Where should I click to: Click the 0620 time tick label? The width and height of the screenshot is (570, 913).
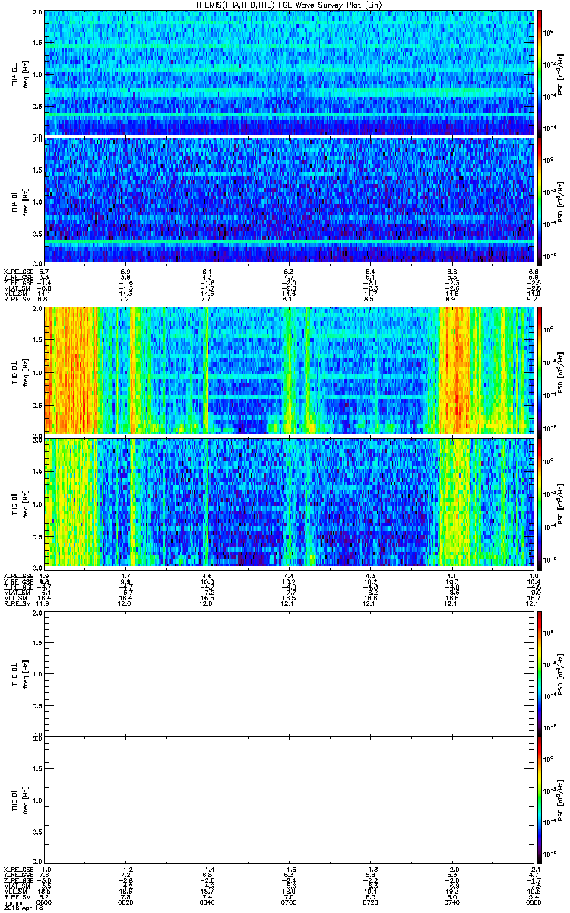(125, 902)
